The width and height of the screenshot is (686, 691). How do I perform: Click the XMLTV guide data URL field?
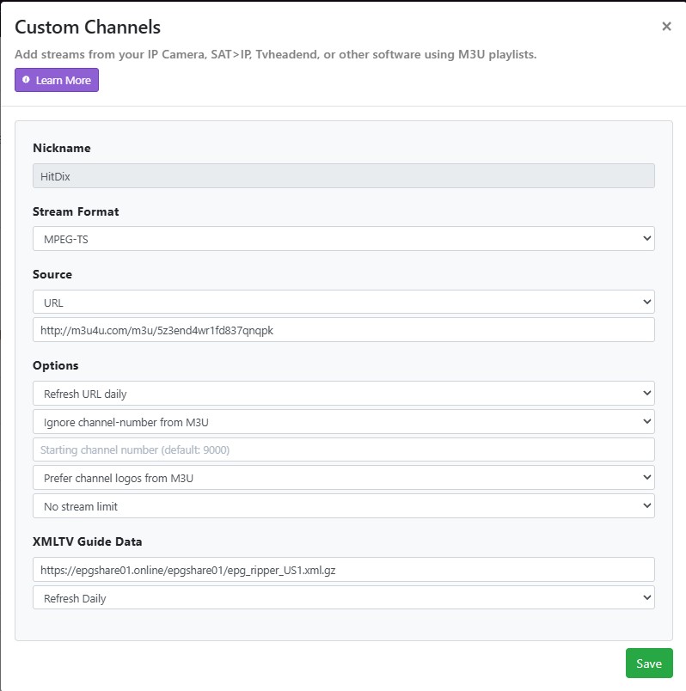(x=343, y=570)
